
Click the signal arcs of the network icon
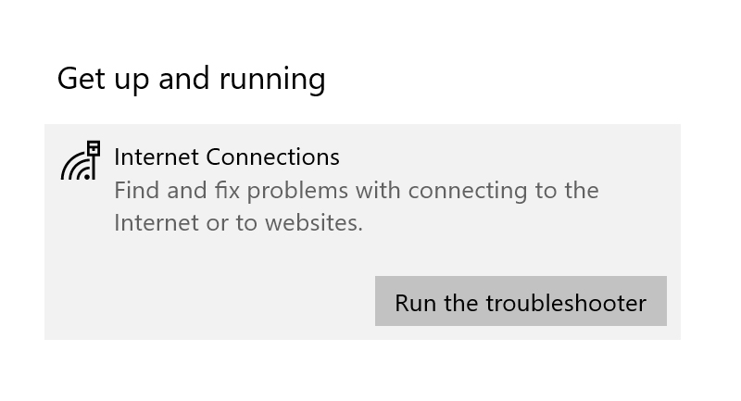click(76, 168)
